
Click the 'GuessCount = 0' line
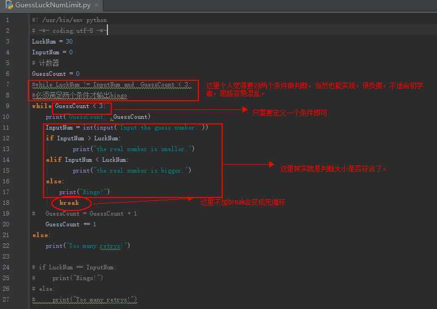tap(55, 74)
